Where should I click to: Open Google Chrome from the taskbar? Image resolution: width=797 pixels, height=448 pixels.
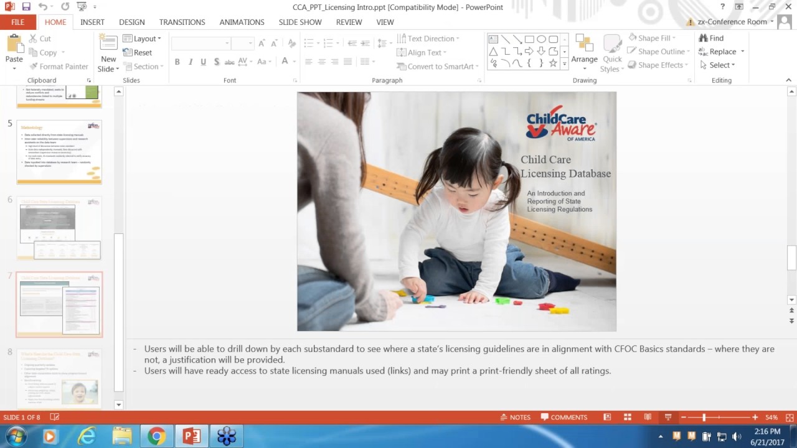pyautogui.click(x=156, y=436)
